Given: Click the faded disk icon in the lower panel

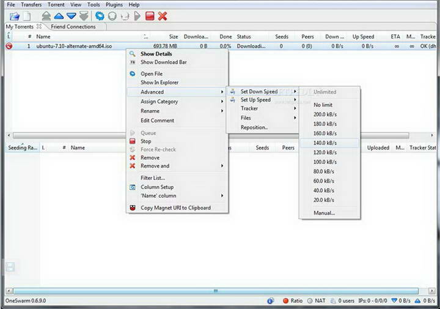Looking at the screenshot, I should [10, 267].
